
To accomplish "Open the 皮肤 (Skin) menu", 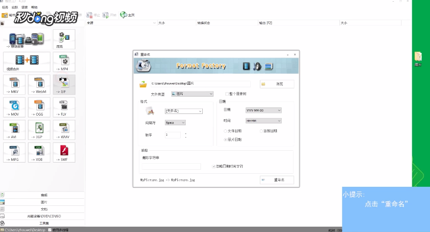I will pyautogui.click(x=15, y=7).
